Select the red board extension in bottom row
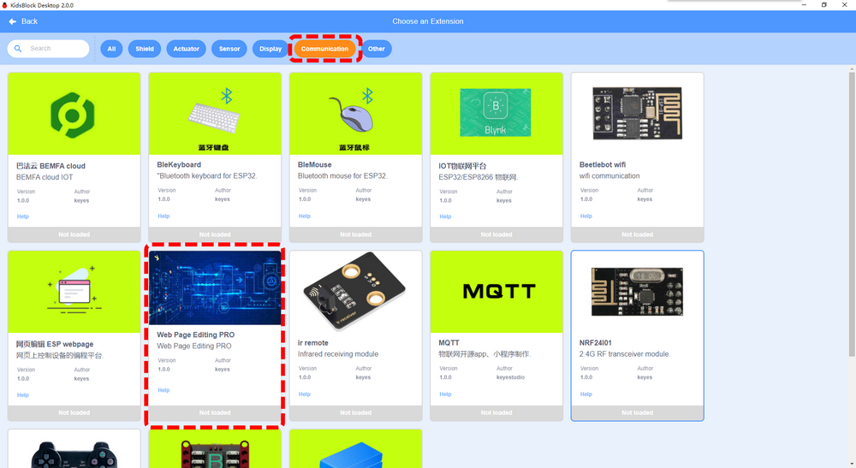The image size is (856, 468). tap(215, 449)
